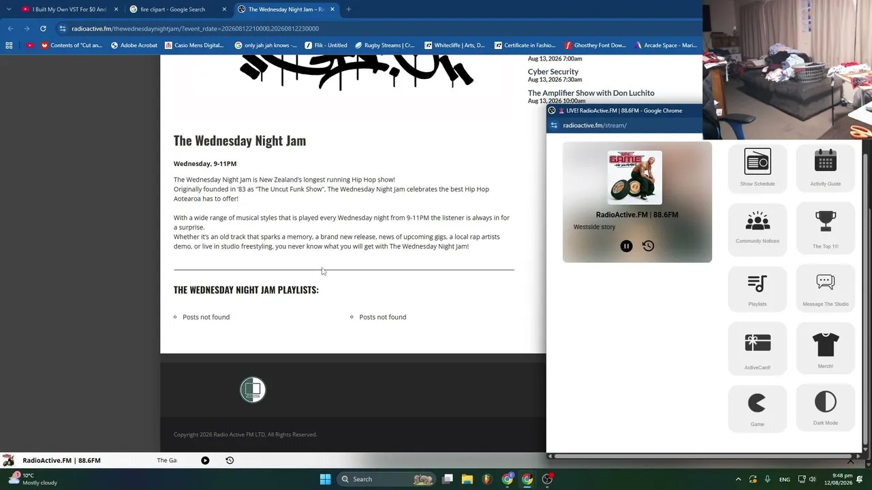Open the Windows Start menu
This screenshot has width=872, height=490.
tap(325, 479)
